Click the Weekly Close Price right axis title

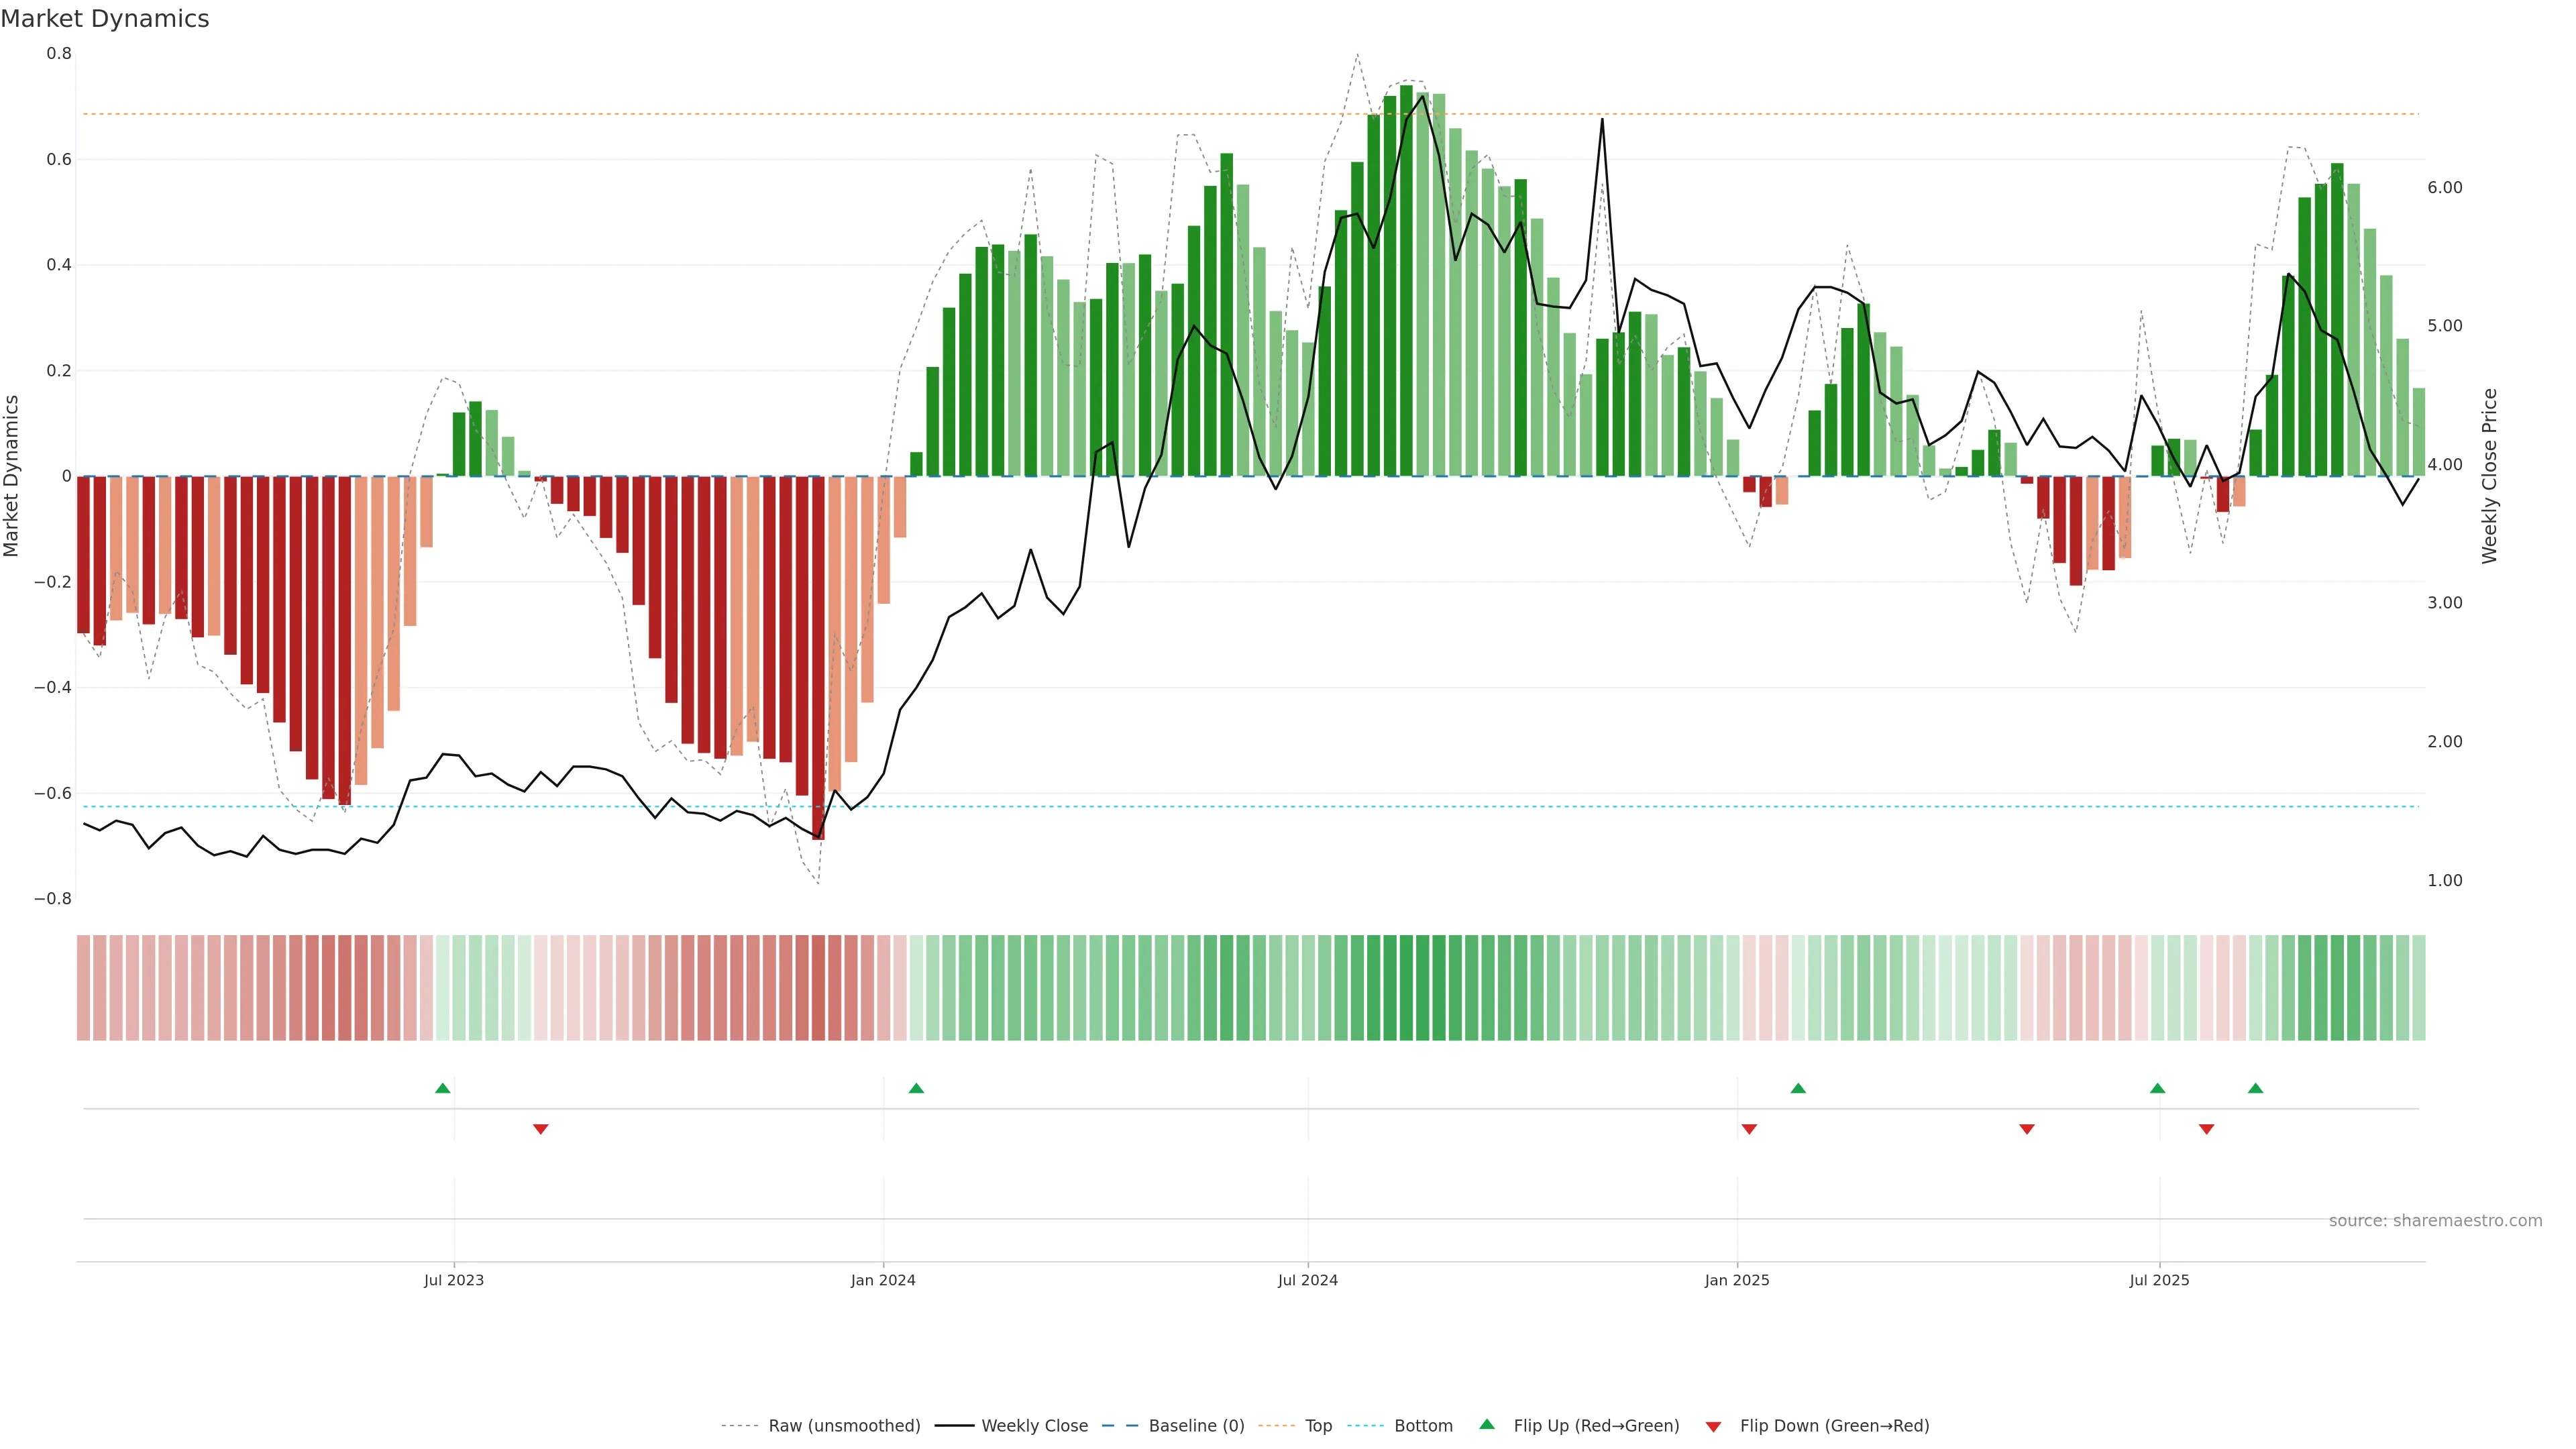(x=2489, y=476)
